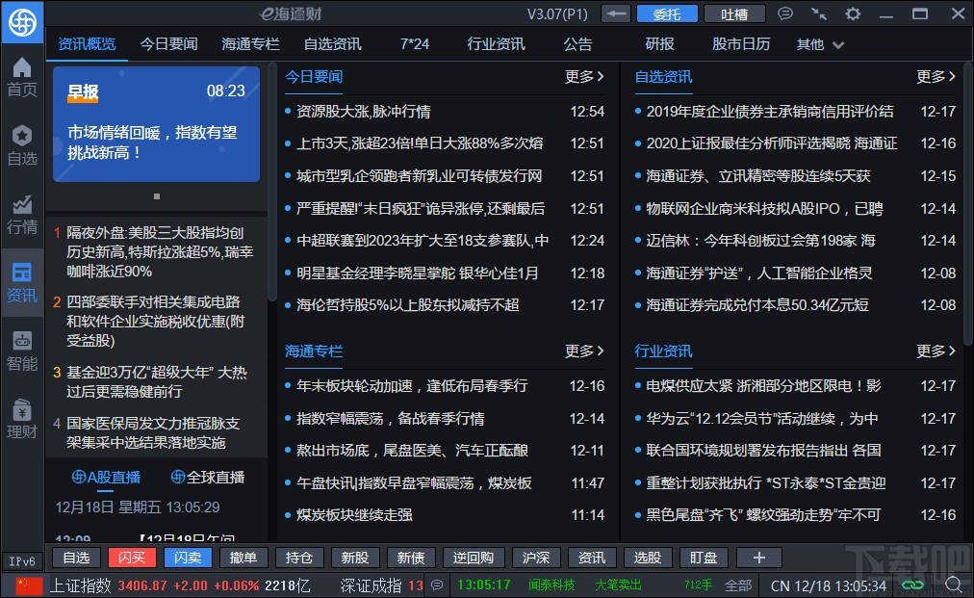
Task: Switch to the 今日要闻 news tab
Action: (169, 43)
